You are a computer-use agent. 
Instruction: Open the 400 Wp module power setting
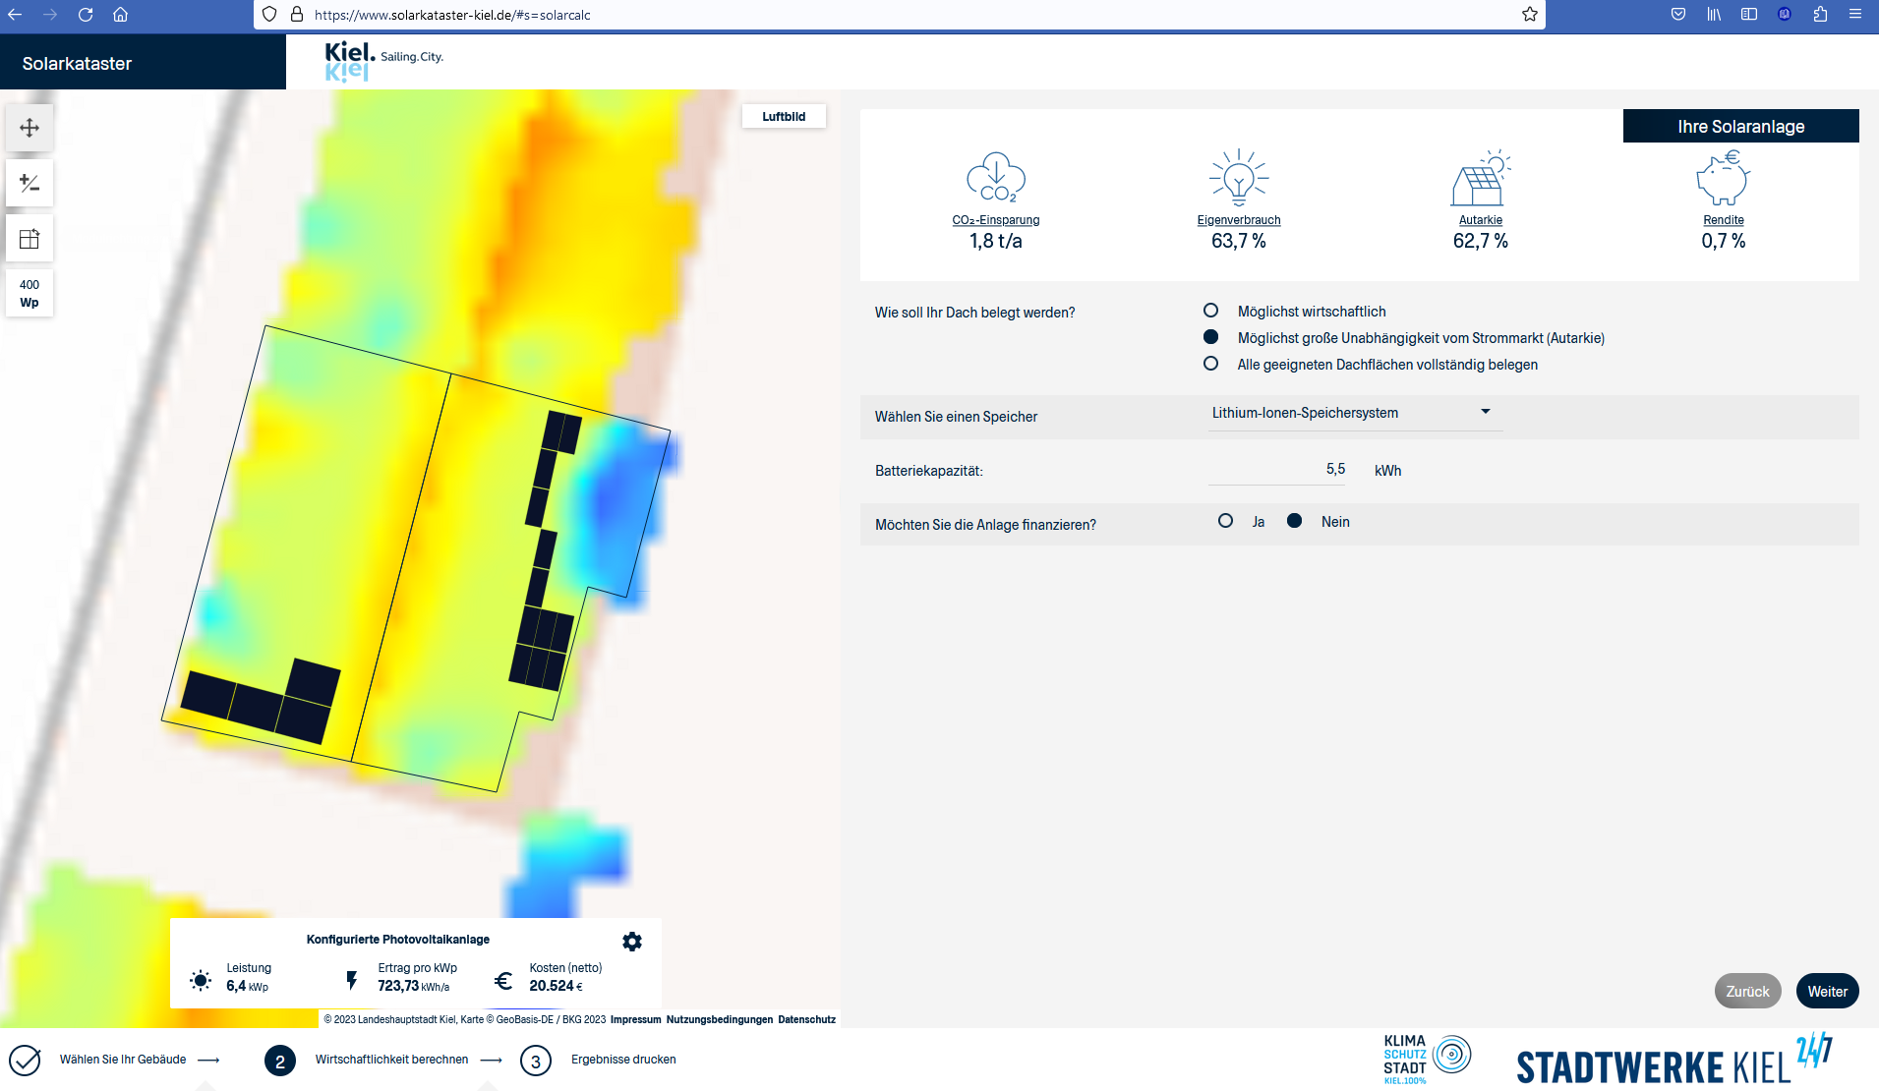(x=29, y=294)
